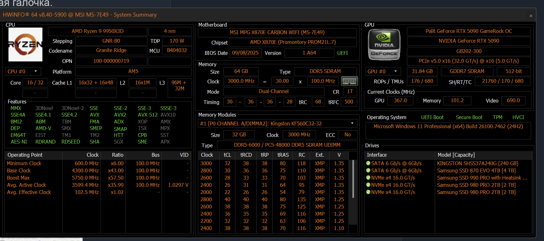Click the tRAS column header
Image resolution: width=544 pixels, height=241 pixels.
pos(283,155)
